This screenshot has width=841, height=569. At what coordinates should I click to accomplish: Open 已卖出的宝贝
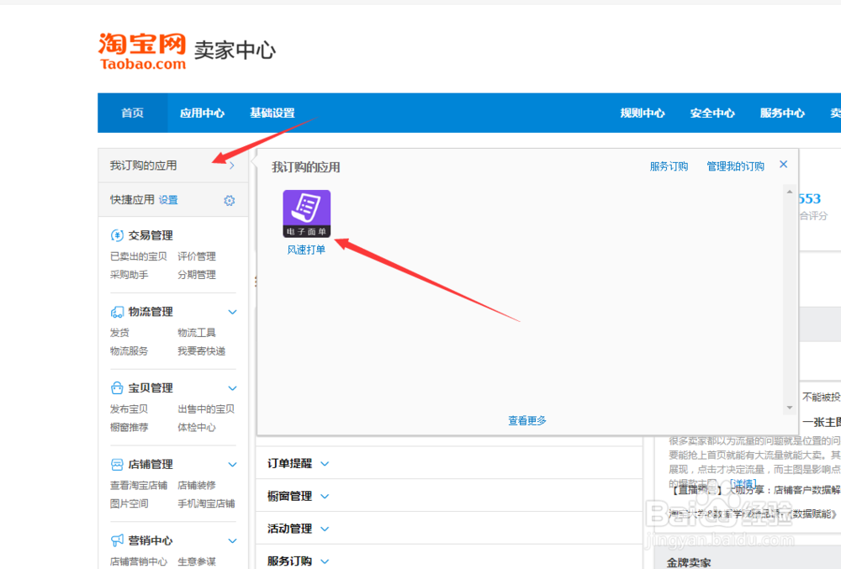click(x=139, y=256)
